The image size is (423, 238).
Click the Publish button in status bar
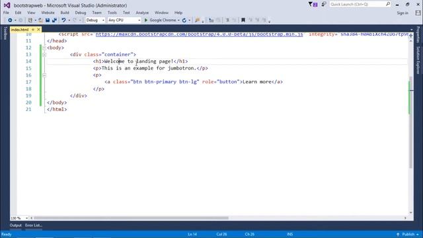point(408,234)
